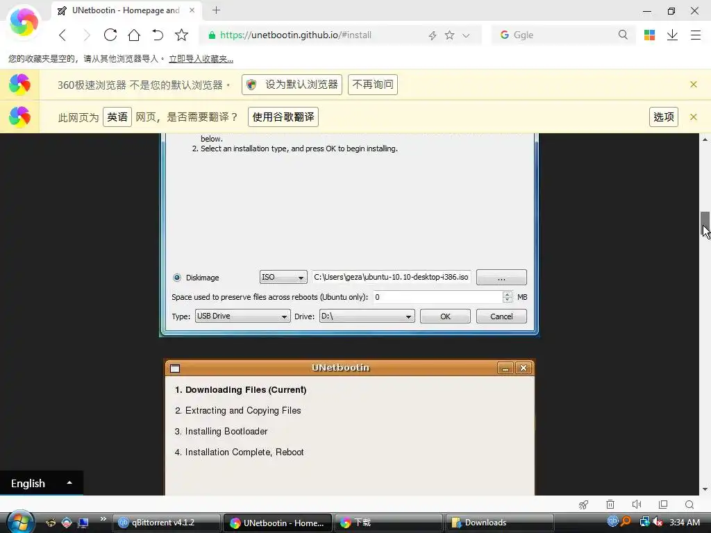Click OK in the UNetbootin dialog
Image resolution: width=711 pixels, height=533 pixels.
pyautogui.click(x=445, y=316)
